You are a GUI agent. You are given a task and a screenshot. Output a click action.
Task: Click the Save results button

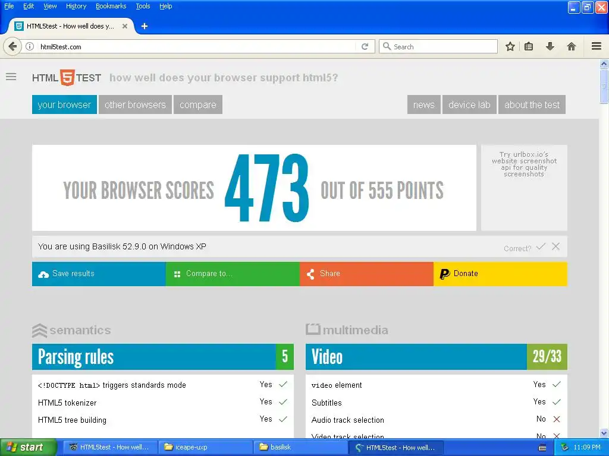[99, 274]
